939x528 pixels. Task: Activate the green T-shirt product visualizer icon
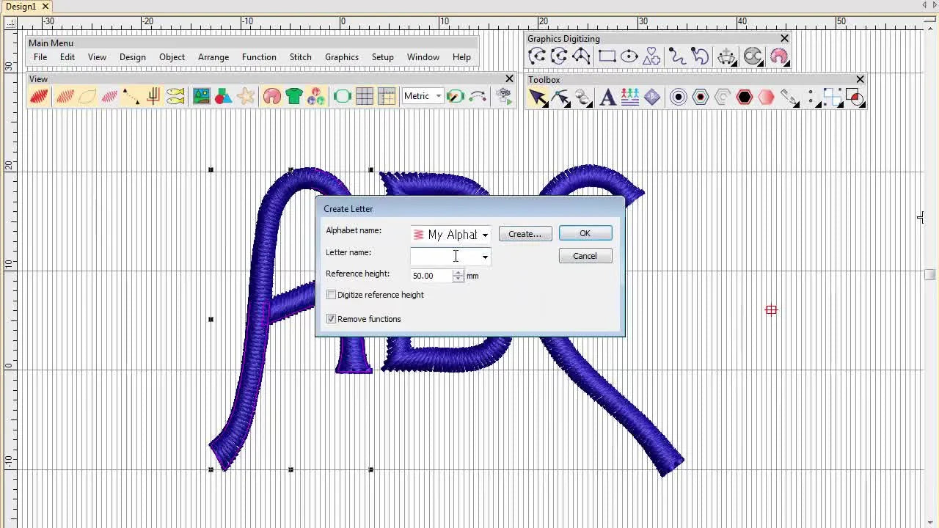point(294,96)
